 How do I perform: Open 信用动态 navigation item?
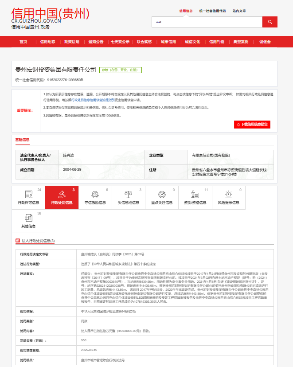tap(47, 42)
